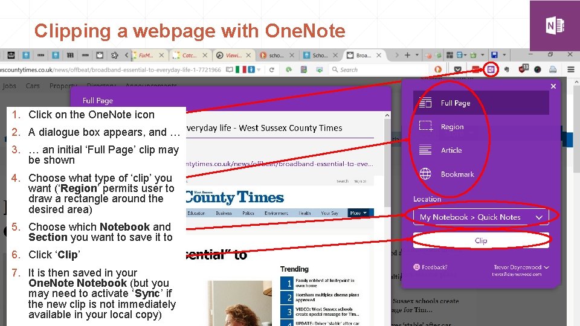Click the OneNote Clipper toolbar icon
The image size is (580, 326).
(491, 69)
